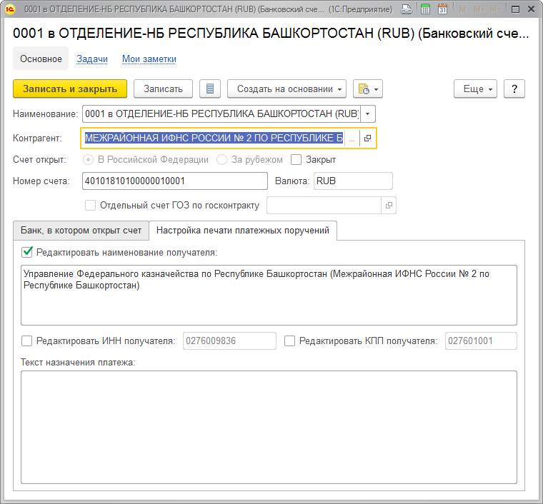This screenshot has width=543, height=504.
Task: Open the Задачи link tab
Action: (x=92, y=59)
